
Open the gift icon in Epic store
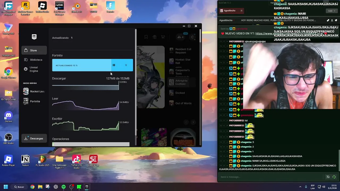point(154,37)
